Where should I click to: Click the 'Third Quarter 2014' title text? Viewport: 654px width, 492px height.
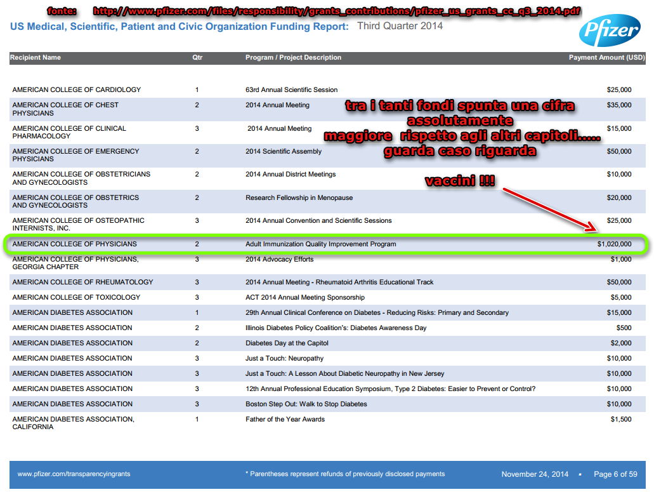pyautogui.click(x=400, y=26)
